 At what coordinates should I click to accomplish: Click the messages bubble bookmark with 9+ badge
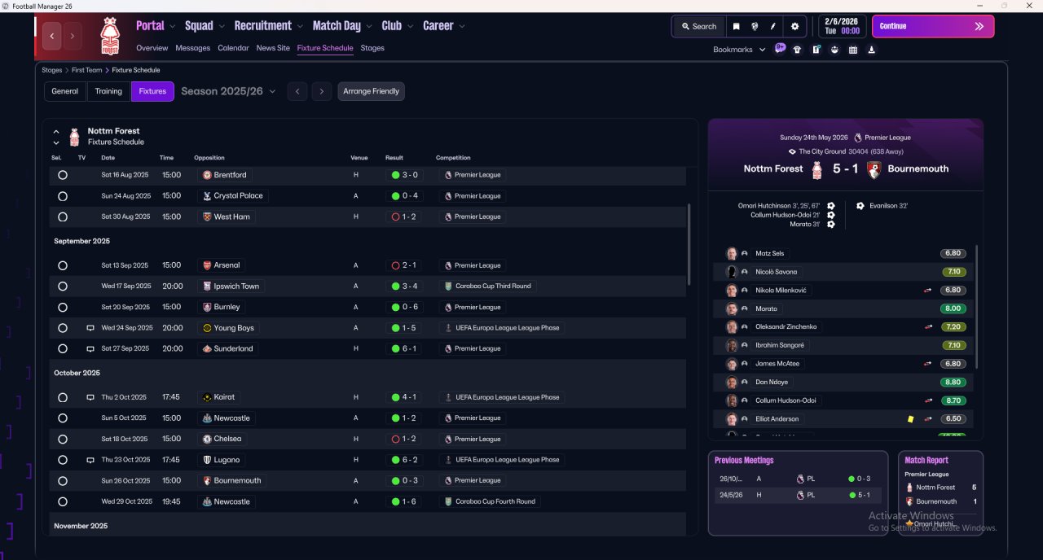(780, 49)
